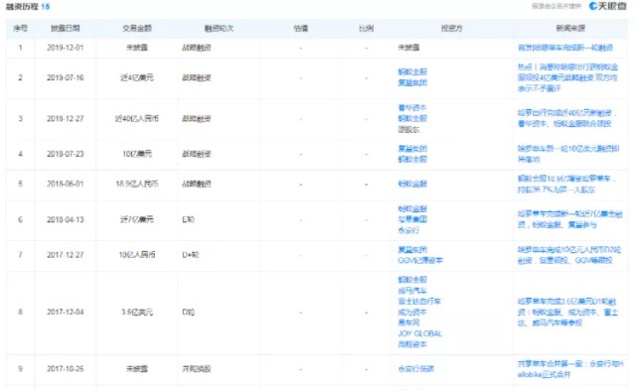636x390 pixels.
Task: Click the 融资历程 section title
Action: click(x=22, y=7)
